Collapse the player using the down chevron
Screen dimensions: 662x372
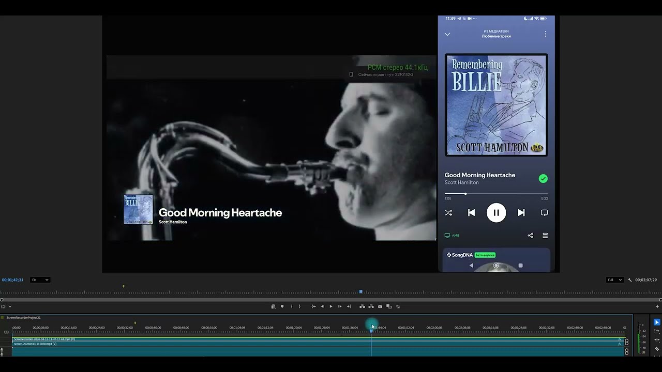pos(447,34)
